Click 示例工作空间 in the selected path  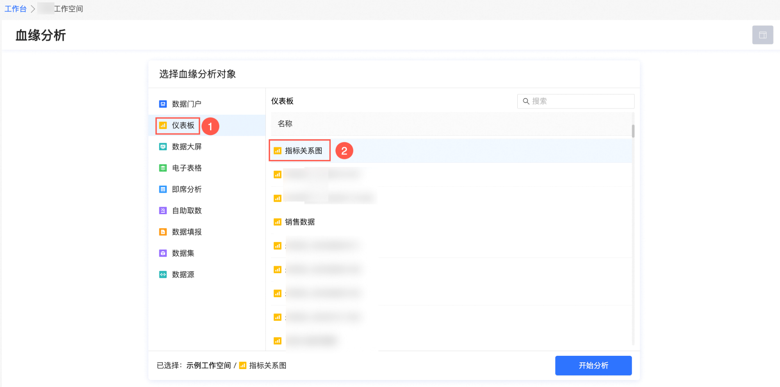208,366
